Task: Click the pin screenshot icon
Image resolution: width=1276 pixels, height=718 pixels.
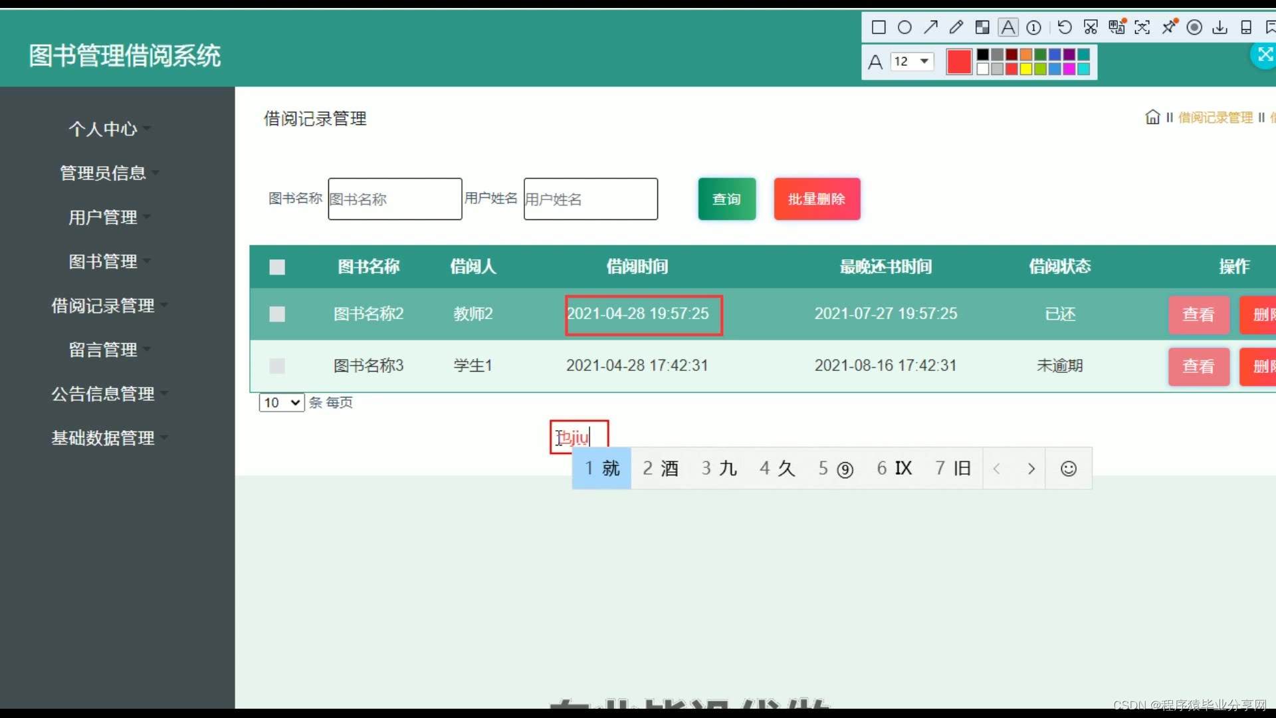Action: tap(1169, 27)
